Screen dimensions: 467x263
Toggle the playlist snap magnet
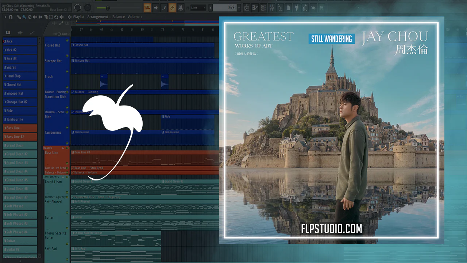point(11,17)
